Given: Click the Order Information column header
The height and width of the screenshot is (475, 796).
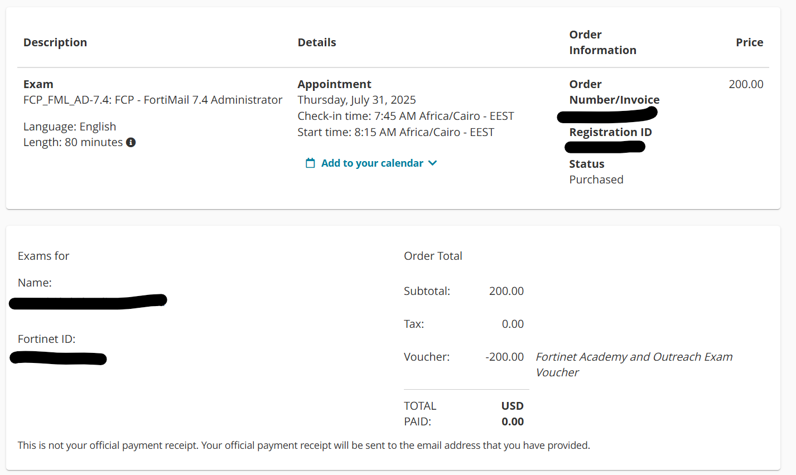Looking at the screenshot, I should coord(602,42).
